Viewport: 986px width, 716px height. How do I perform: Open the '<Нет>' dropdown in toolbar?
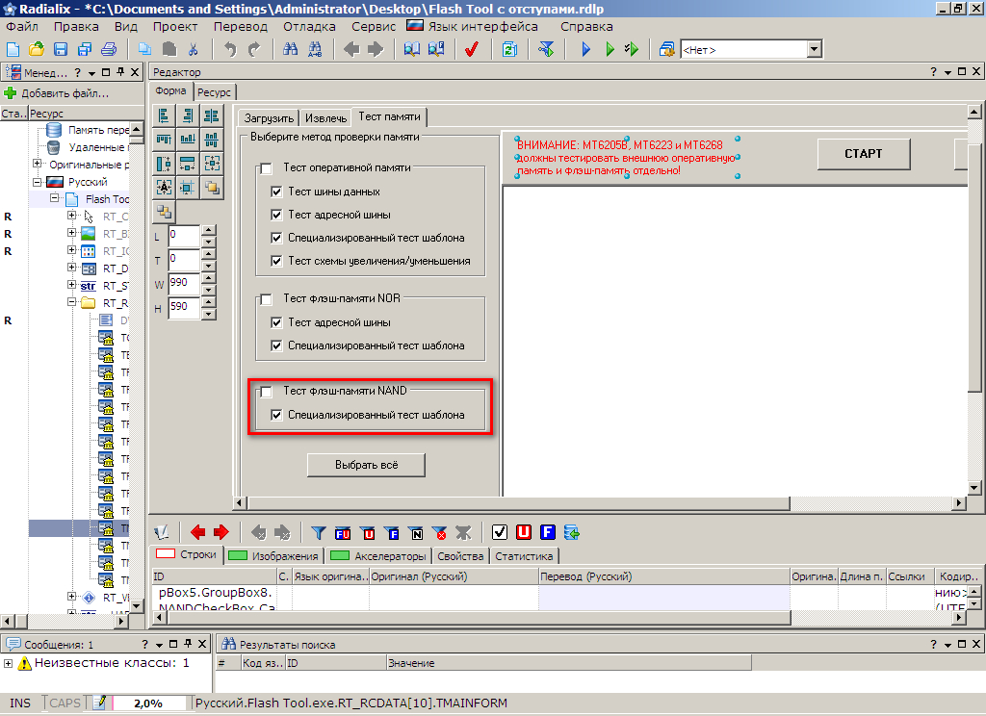coord(814,49)
